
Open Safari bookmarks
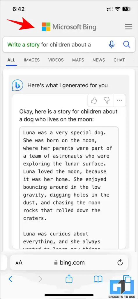point(98,279)
